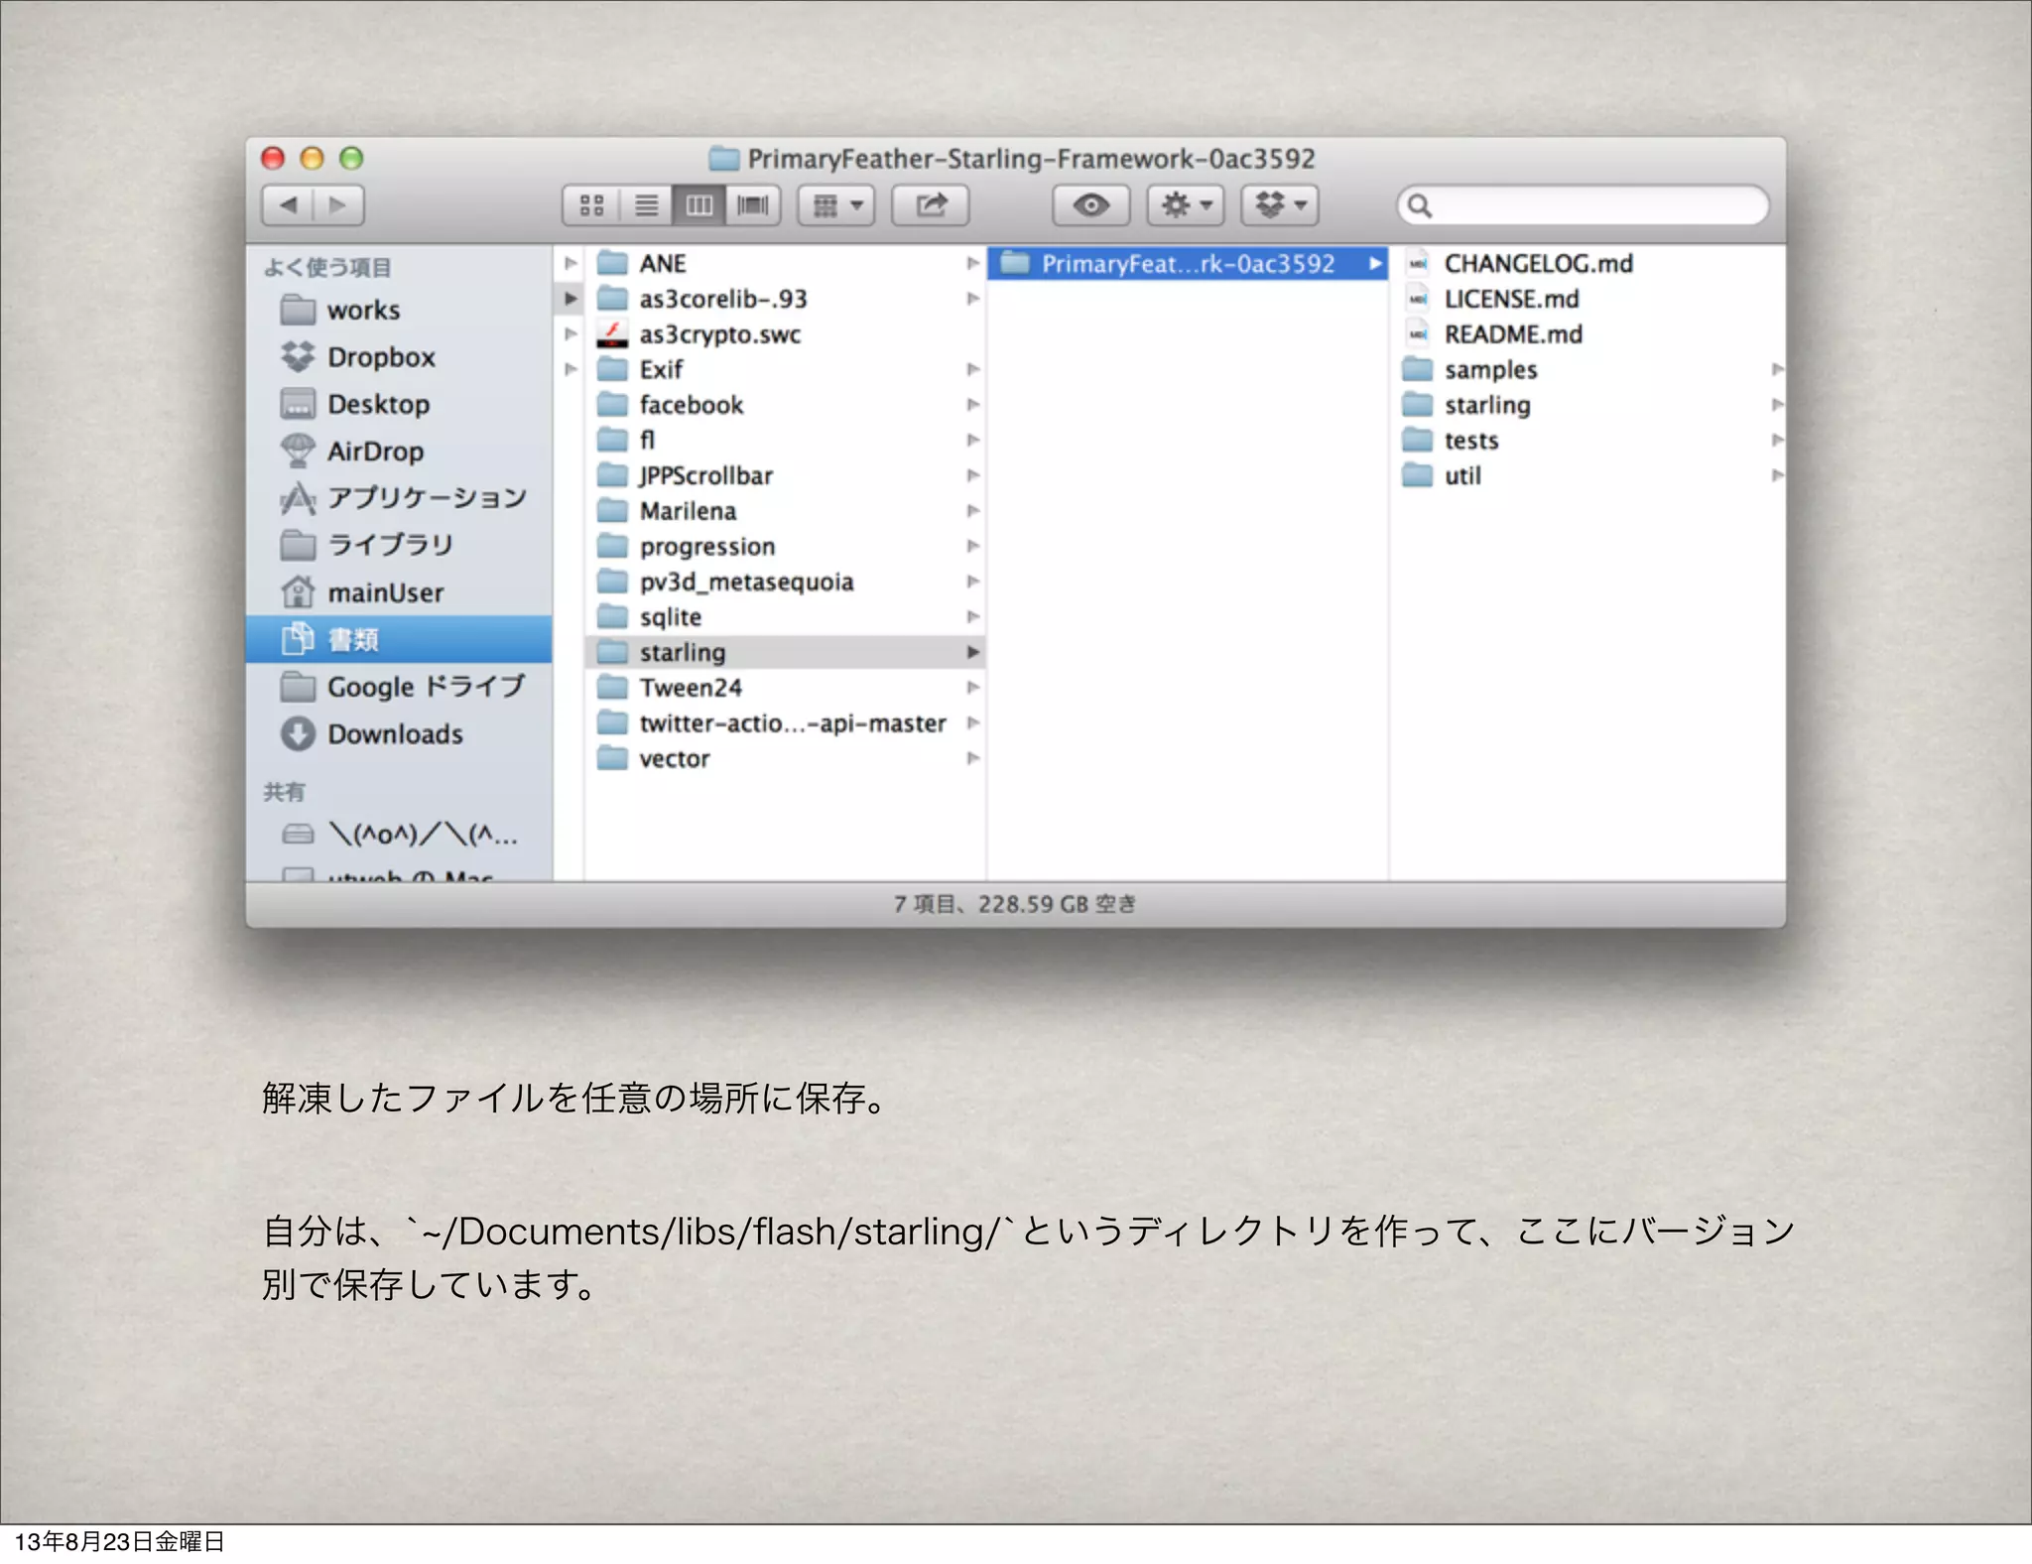Click the Quick Look eye button
The height and width of the screenshot is (1564, 2032).
(1091, 205)
